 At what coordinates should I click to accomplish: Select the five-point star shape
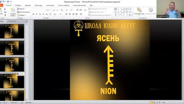tap(130, 15)
